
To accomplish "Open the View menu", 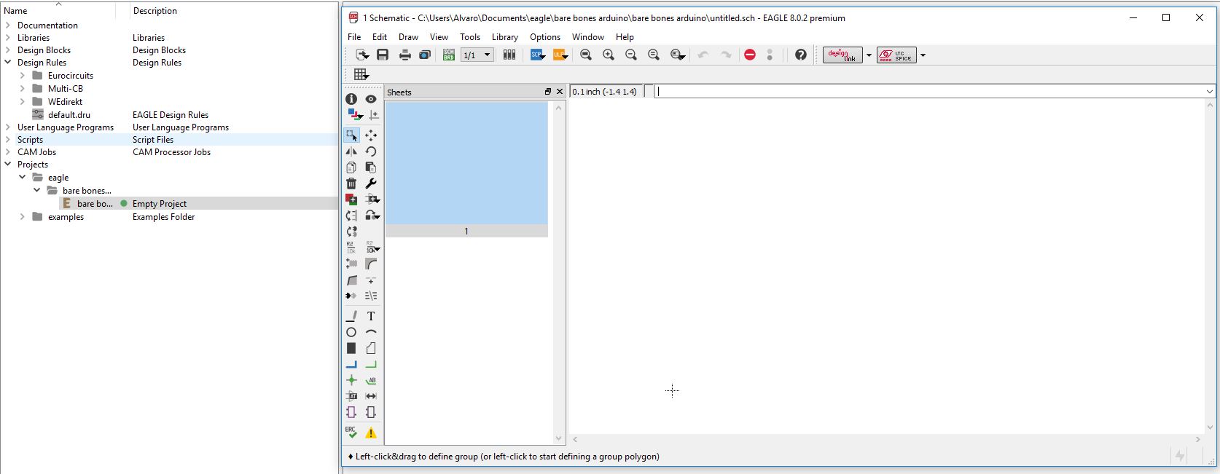I will pos(439,37).
